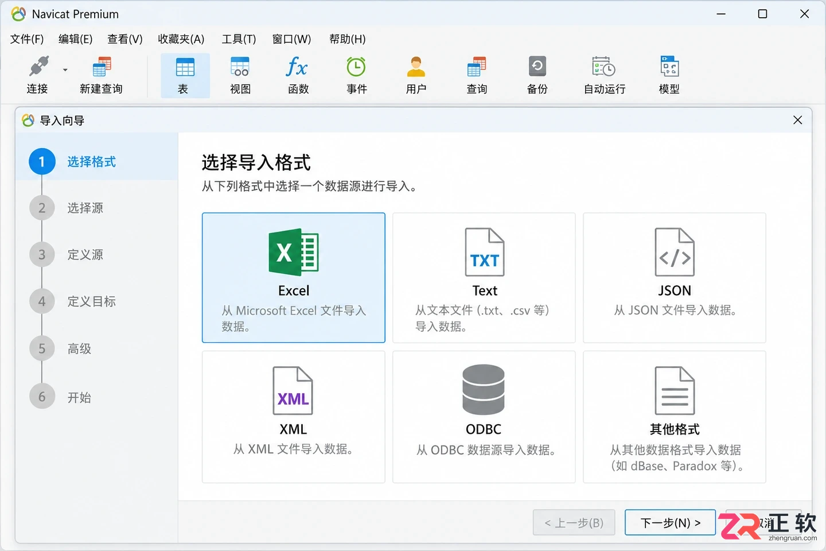This screenshot has width=826, height=551.
Task: Go to wizard step 3 定义源
Action: click(67, 254)
